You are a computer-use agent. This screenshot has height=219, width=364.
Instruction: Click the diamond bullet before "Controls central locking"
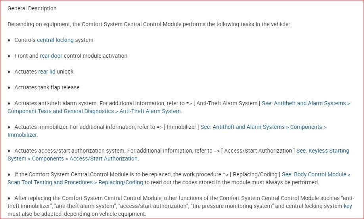[x=9, y=40]
